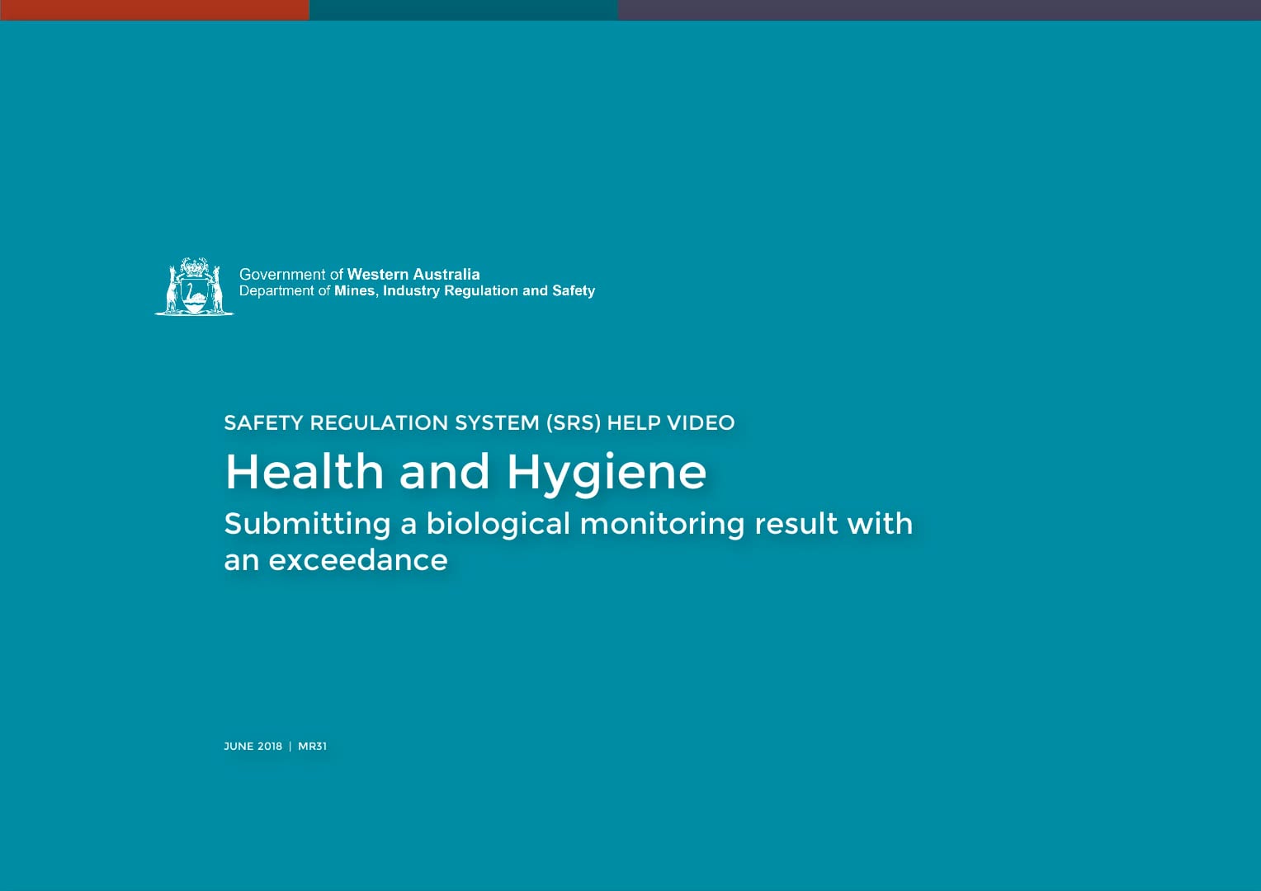This screenshot has width=1261, height=891.
Task: Click the 'JUNE 2018' date text
Action: pos(253,746)
